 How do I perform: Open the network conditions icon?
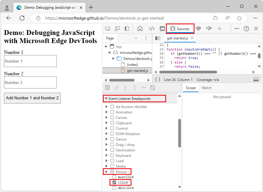tap(199, 29)
